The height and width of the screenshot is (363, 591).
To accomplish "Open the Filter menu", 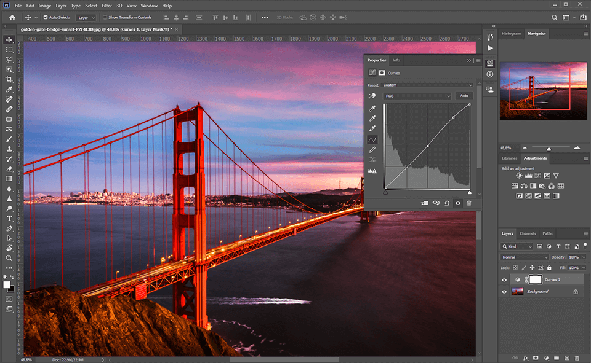I will tap(107, 6).
